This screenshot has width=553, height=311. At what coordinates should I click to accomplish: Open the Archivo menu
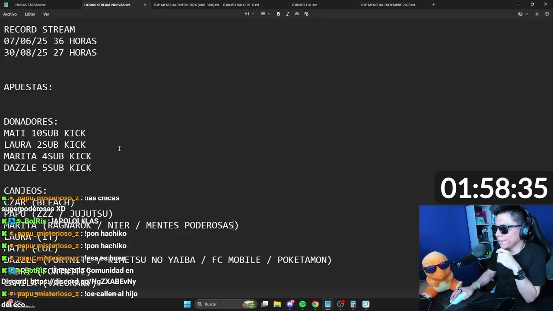[x=10, y=14]
